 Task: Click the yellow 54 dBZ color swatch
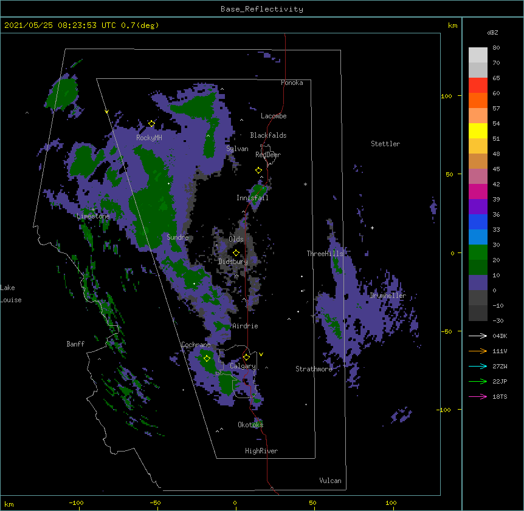click(x=478, y=130)
